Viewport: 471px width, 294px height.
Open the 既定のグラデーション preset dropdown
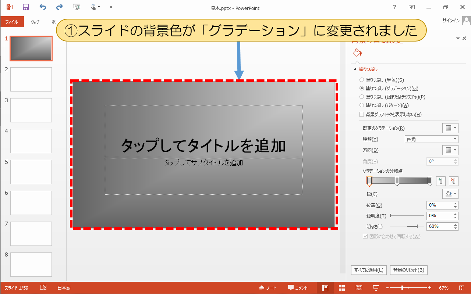tap(450, 128)
